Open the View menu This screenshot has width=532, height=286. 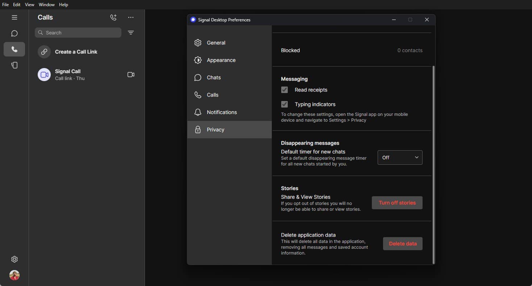point(30,5)
